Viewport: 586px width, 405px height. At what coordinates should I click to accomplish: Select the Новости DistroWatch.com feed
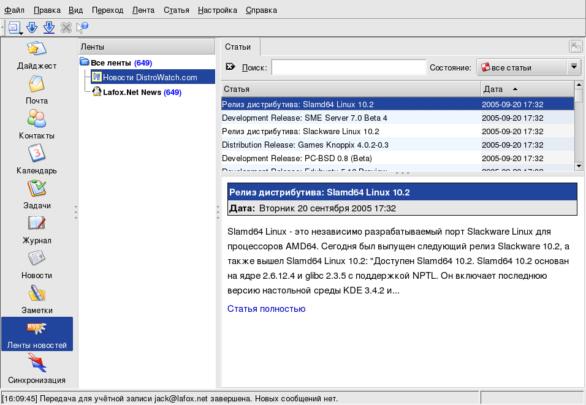(x=153, y=77)
